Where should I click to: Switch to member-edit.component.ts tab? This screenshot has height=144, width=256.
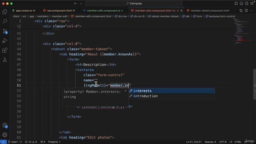[x=103, y=11]
